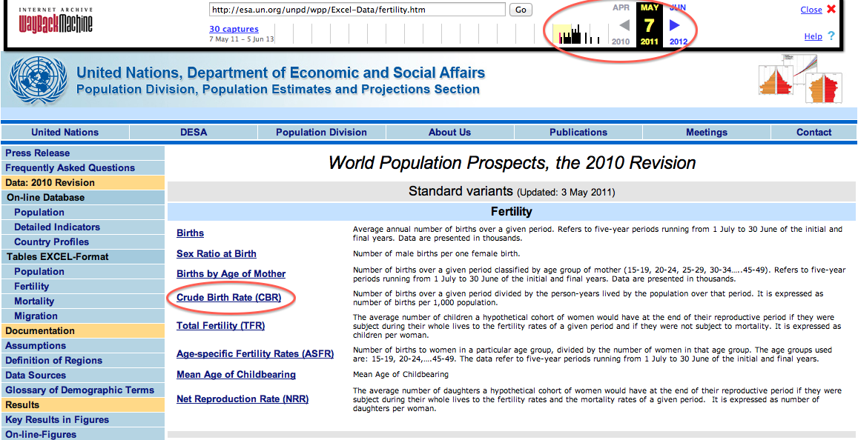Click the previous capture grey arrow
Image resolution: width=858 pixels, height=440 pixels.
tap(623, 24)
